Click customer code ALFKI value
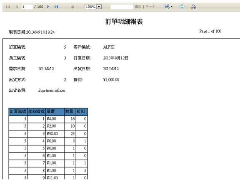This screenshot has width=240, height=184. [x=109, y=47]
